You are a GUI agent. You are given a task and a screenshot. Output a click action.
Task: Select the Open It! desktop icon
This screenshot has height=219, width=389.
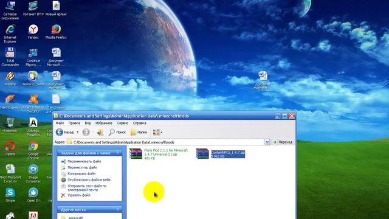33,195
